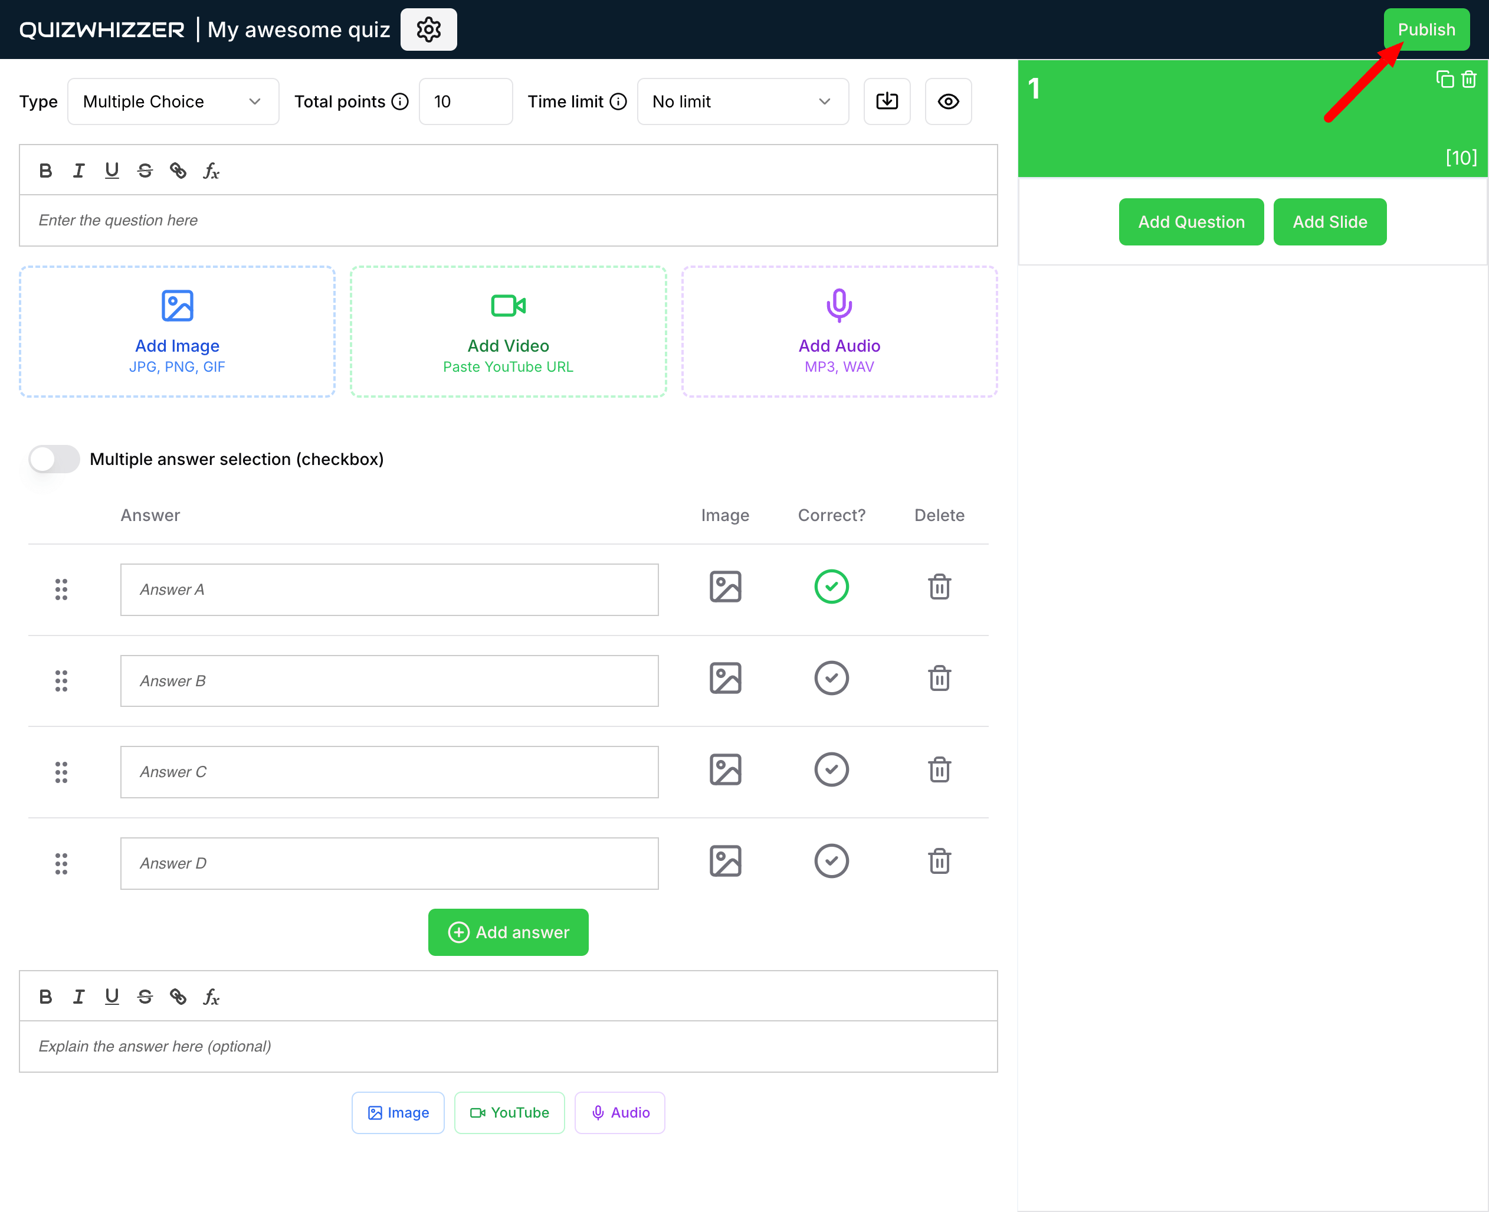Image resolution: width=1489 pixels, height=1212 pixels.
Task: Publish the quiz
Action: tap(1425, 30)
